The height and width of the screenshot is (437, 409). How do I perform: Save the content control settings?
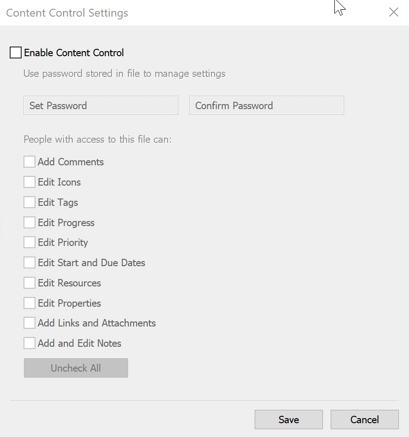tap(289, 420)
